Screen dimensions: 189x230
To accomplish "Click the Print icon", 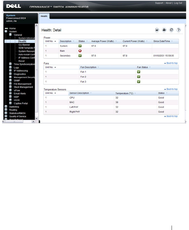I will 164,30.
